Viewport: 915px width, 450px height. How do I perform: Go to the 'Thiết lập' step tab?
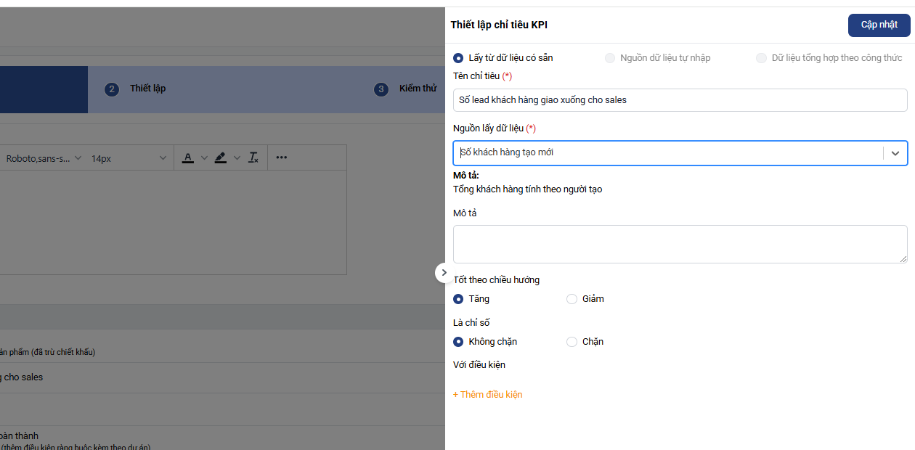147,89
